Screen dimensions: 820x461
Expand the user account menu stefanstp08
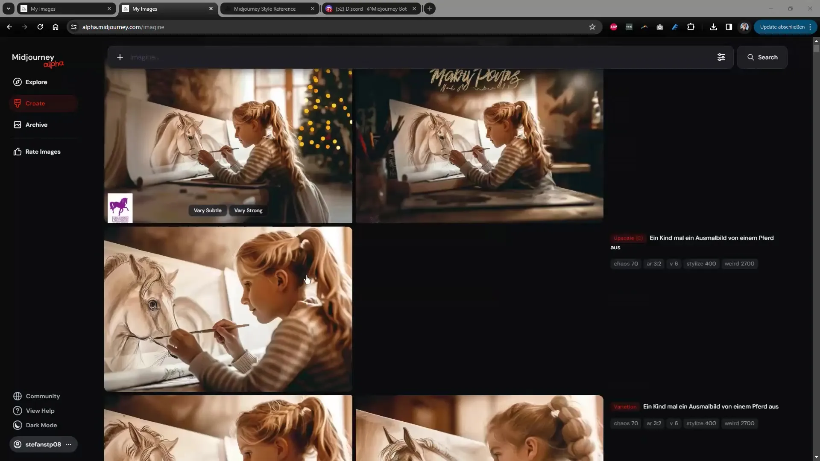[x=67, y=444]
